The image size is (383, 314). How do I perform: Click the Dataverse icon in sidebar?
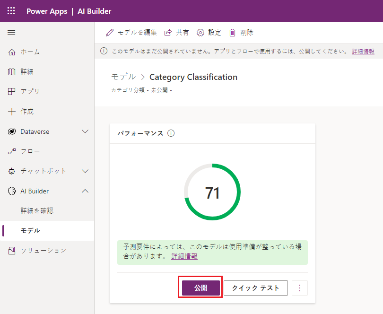click(11, 131)
